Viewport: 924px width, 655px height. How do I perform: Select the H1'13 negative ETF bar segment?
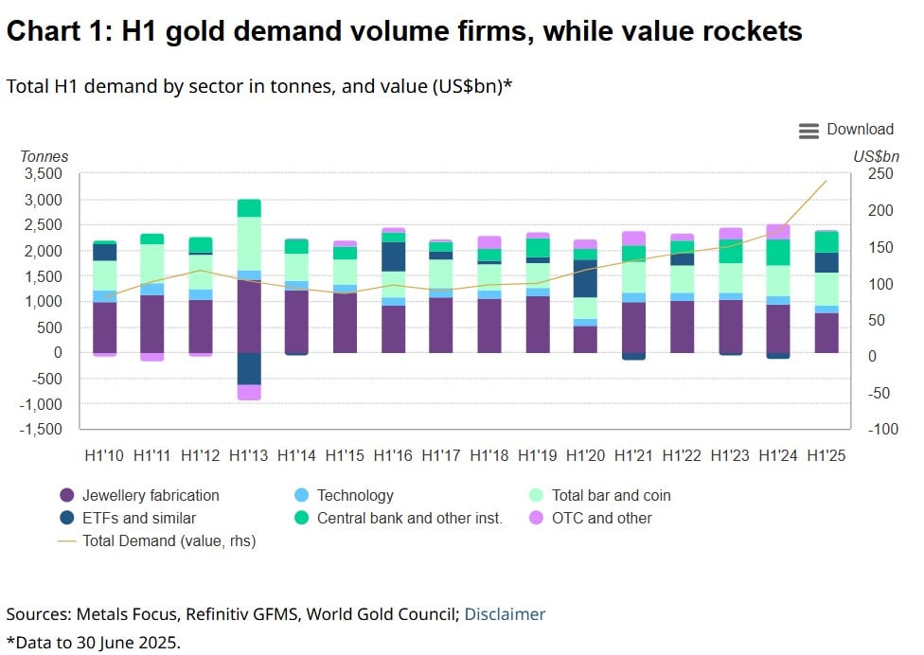249,369
